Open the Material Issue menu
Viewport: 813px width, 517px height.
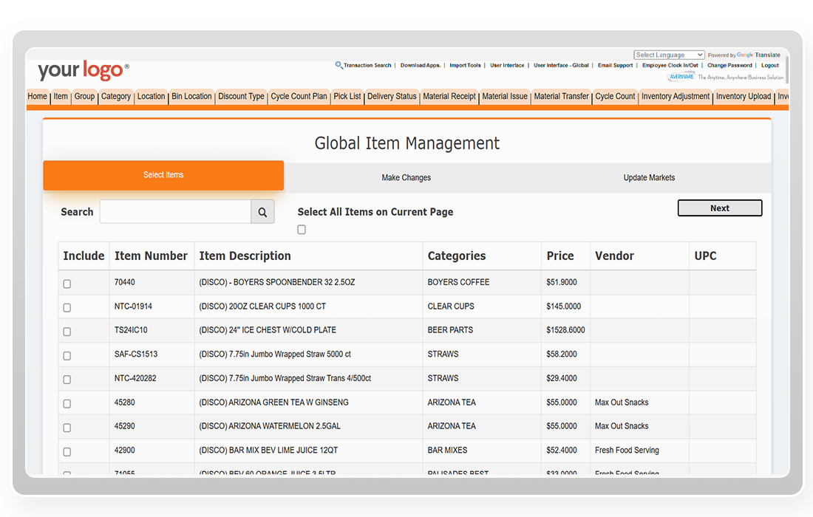click(505, 96)
